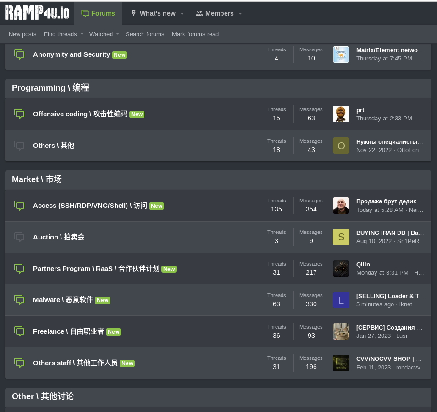Click the Others \ 其他 forum read icon
The width and height of the screenshot is (437, 412).
tap(19, 146)
